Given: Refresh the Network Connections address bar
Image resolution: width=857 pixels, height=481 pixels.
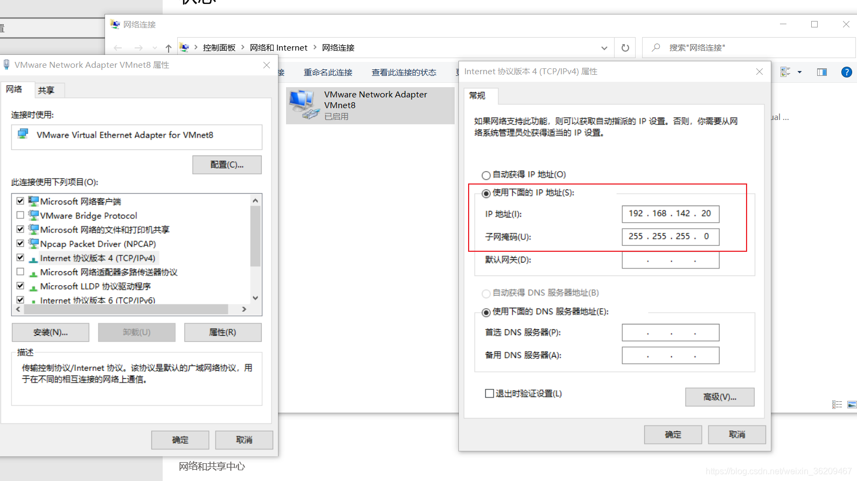Looking at the screenshot, I should pos(625,48).
